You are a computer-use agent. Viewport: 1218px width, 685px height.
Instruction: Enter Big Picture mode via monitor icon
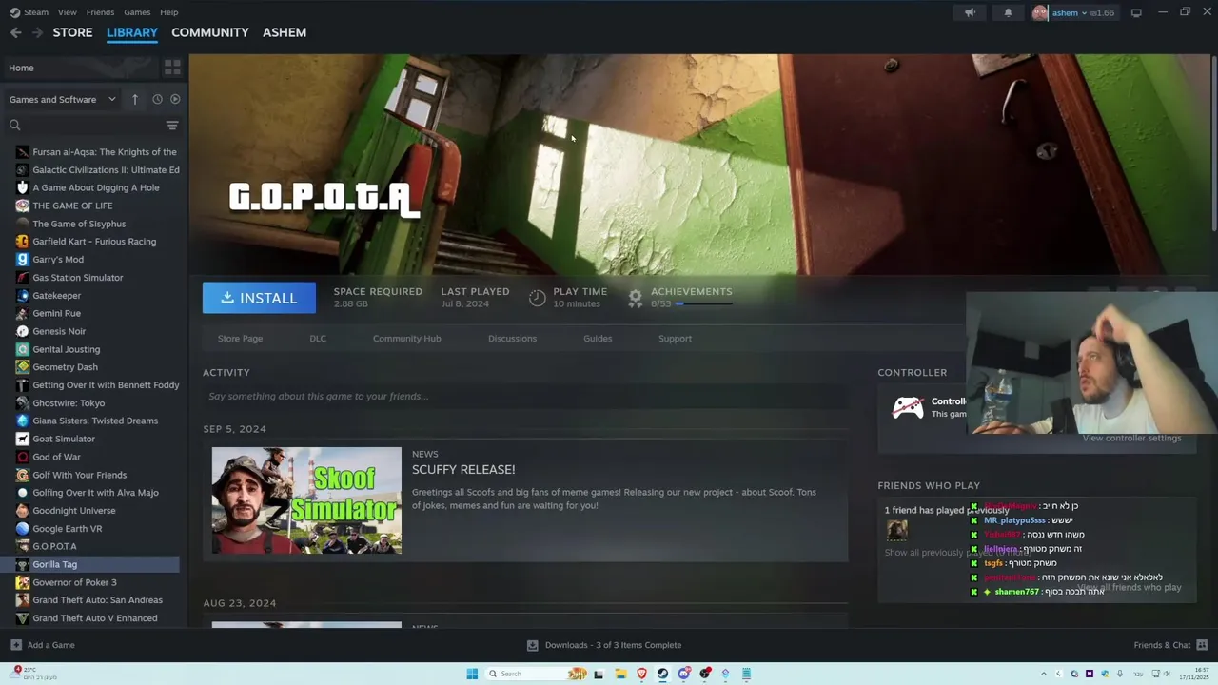coord(1136,12)
